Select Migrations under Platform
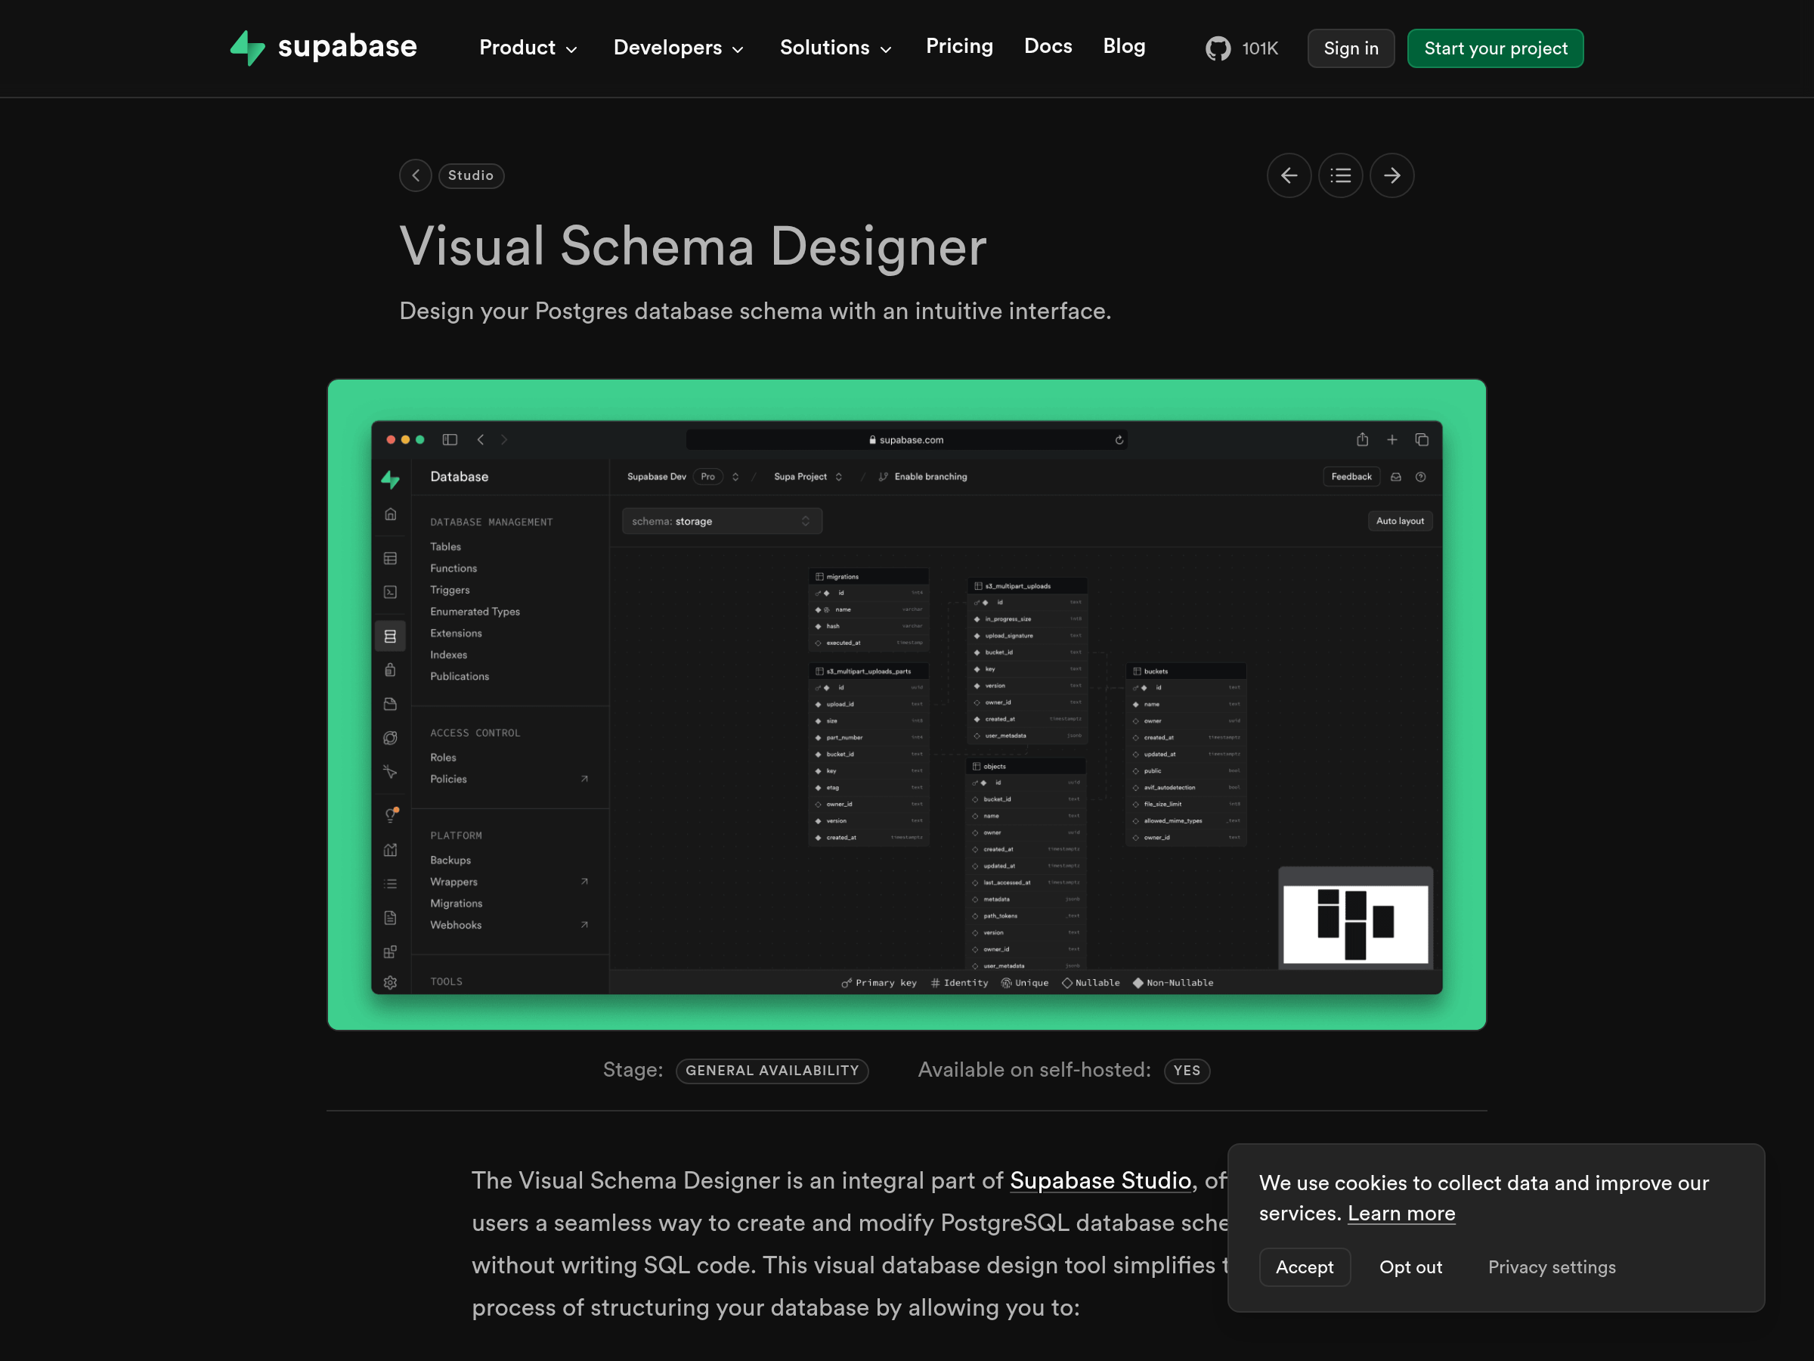This screenshot has width=1814, height=1361. (456, 904)
